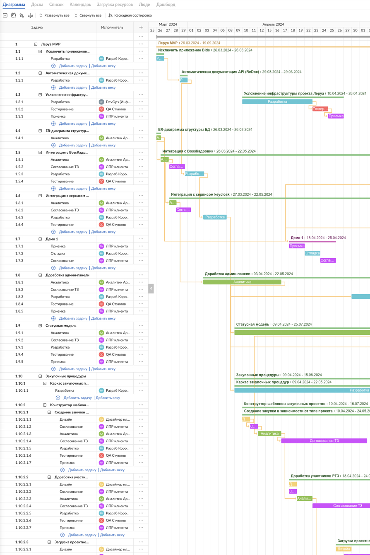Collapse the Статусная модель group
The height and width of the screenshot is (555, 370).
pyautogui.click(x=41, y=325)
